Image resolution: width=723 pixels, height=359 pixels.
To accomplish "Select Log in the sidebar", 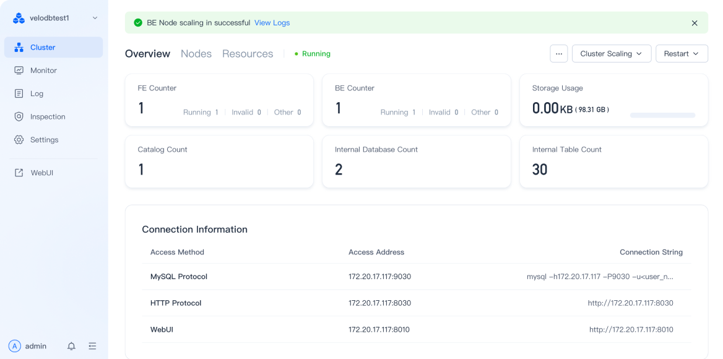I will (x=53, y=93).
